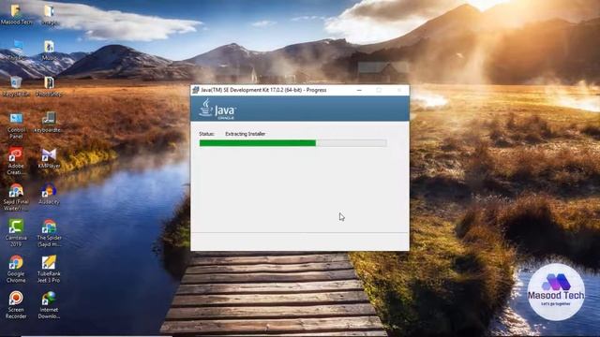Image resolution: width=600 pixels, height=337 pixels.
Task: Launch TubeRank Jeet 3 Pro
Action: coord(49,269)
